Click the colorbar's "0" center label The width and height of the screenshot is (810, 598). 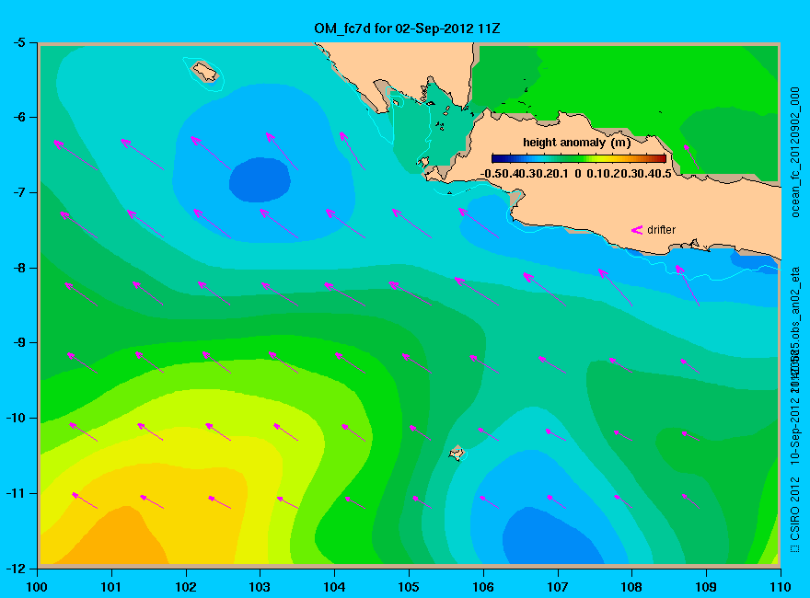577,174
